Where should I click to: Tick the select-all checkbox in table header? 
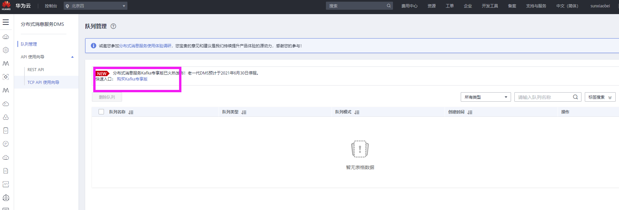[101, 112]
